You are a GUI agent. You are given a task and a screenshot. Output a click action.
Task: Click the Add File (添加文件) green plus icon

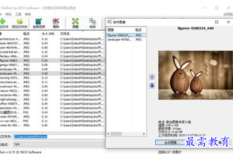point(2,22)
